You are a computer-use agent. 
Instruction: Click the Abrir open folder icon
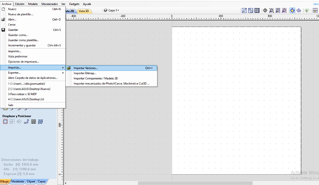pos(3,19)
